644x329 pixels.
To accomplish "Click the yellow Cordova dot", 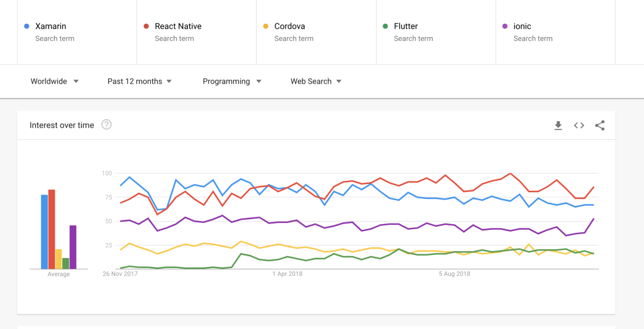I will coord(265,26).
